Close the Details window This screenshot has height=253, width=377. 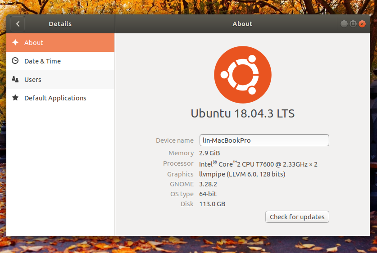[x=362, y=24]
